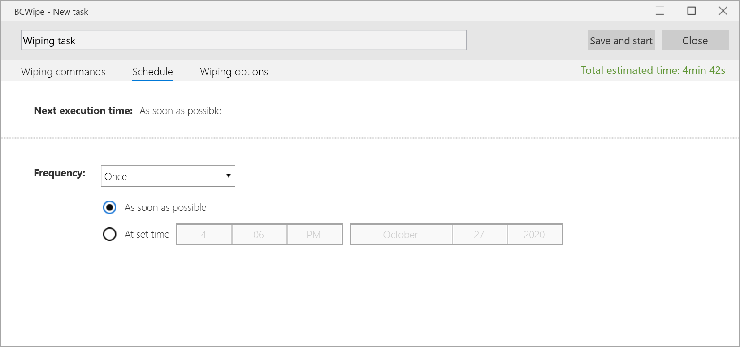Close the window with the X icon
This screenshot has height=347, width=740.
[x=723, y=11]
